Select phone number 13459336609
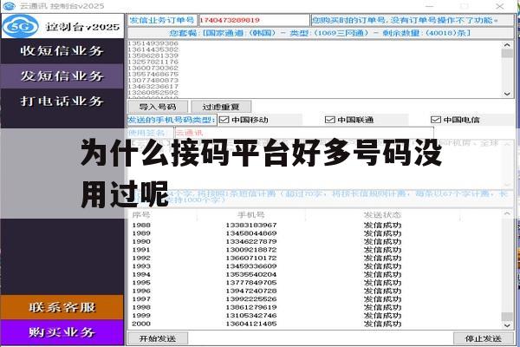 click(251, 266)
